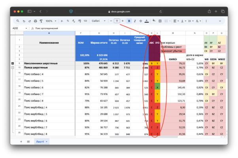
Task: Reload the page in Safari
Action: [x=161, y=11]
